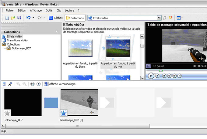The height and width of the screenshot is (139, 207).
Task: Click the zoom in magnifier icon
Action: tap(18, 84)
